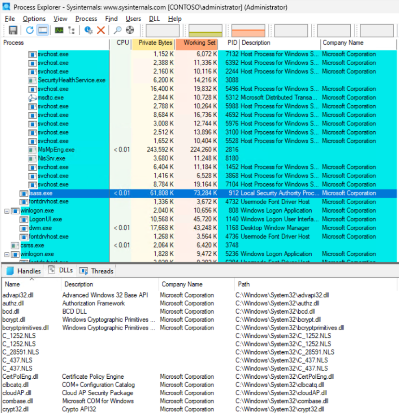Sort by the CPU column header
This screenshot has width=399, height=413.
pyautogui.click(x=120, y=43)
